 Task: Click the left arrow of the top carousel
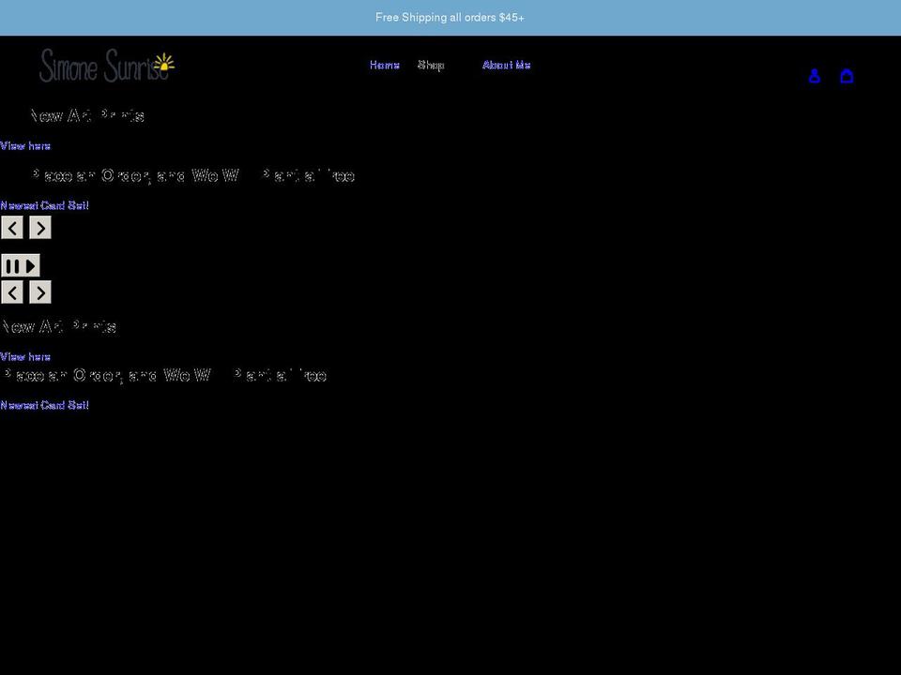coord(12,227)
